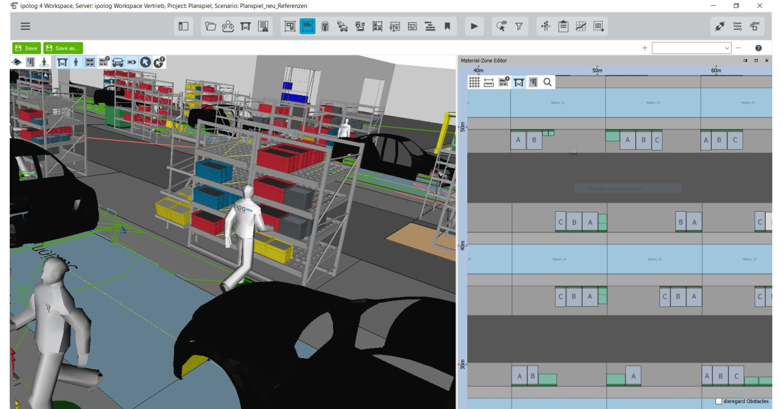Select the 3D layout view icon in viewport toolbar

coord(17,62)
